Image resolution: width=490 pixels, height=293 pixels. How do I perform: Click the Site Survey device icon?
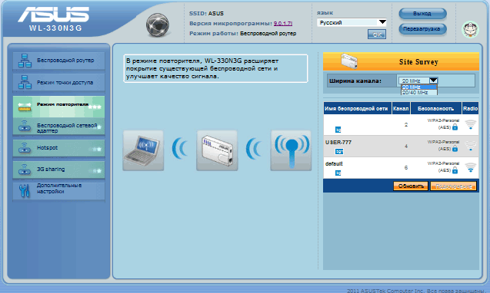point(349,61)
